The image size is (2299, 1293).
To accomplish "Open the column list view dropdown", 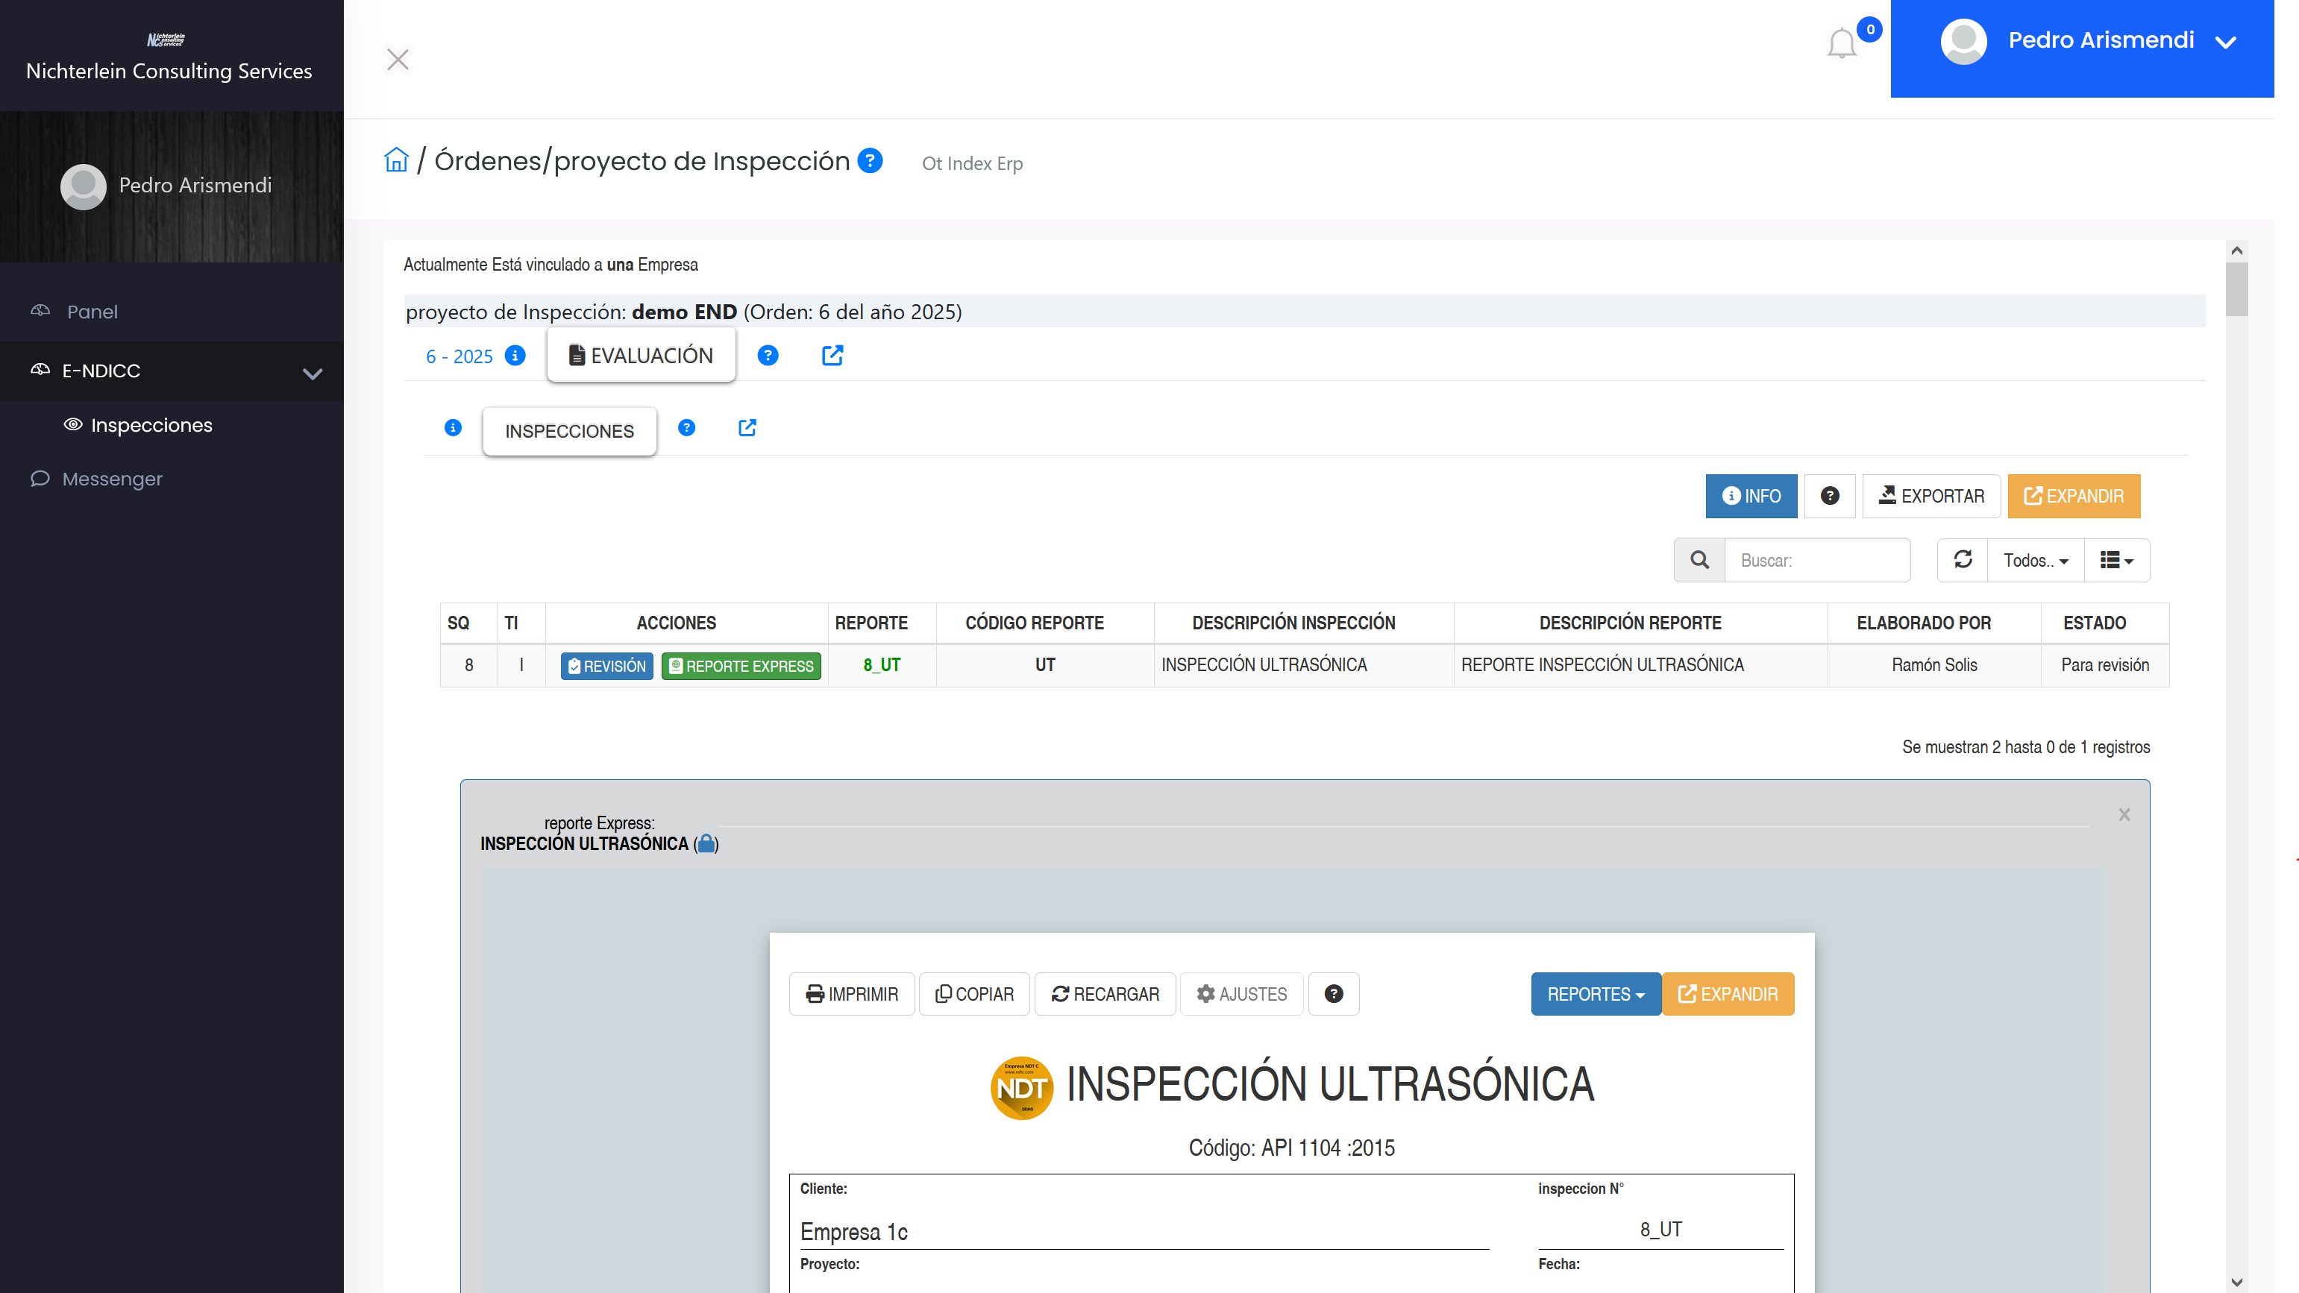I will tap(2116, 561).
